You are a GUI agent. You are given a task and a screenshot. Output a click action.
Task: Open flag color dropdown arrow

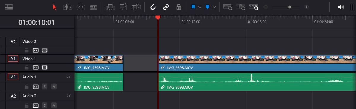200,7
